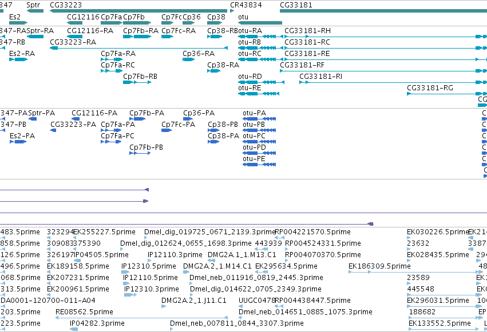Select EST label EK186309.5prime
Screen dimensions: 487x332
coord(379,266)
